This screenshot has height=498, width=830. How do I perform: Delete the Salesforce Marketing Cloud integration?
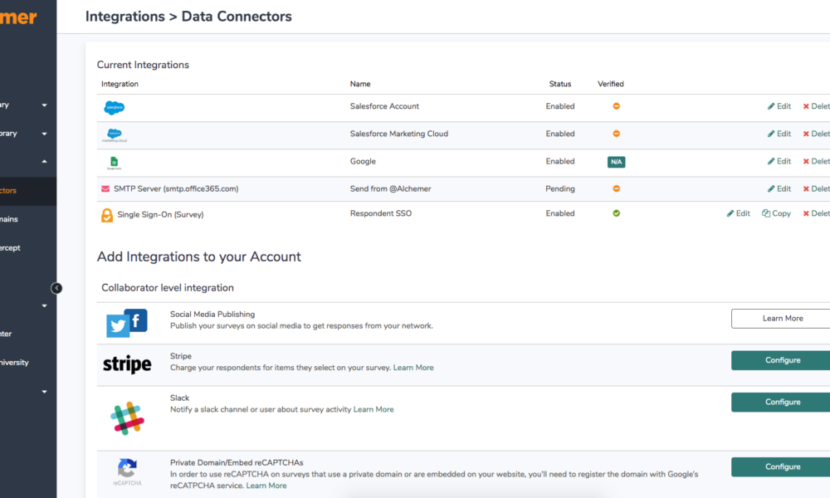tap(816, 134)
